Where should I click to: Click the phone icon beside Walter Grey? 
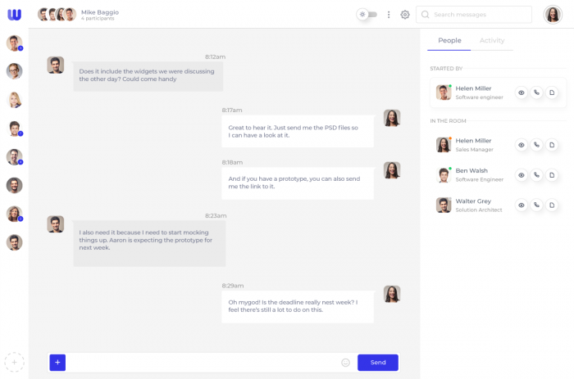pos(536,205)
